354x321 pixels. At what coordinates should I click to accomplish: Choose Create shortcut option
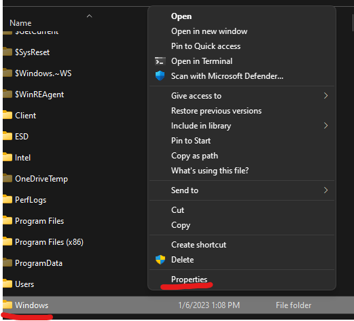198,245
